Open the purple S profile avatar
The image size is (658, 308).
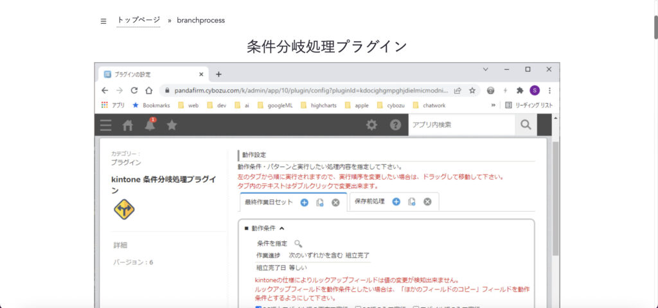point(535,90)
